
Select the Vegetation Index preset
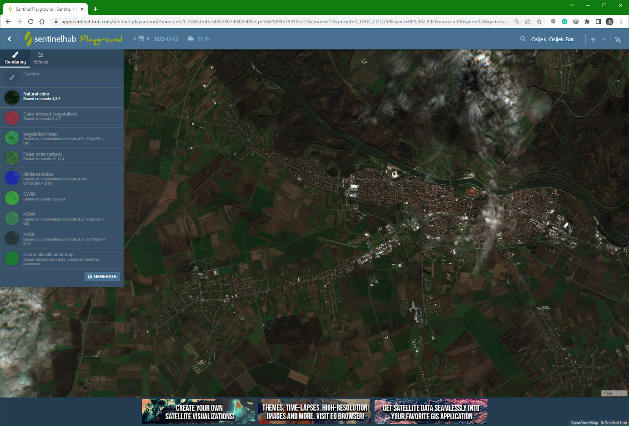click(x=62, y=138)
